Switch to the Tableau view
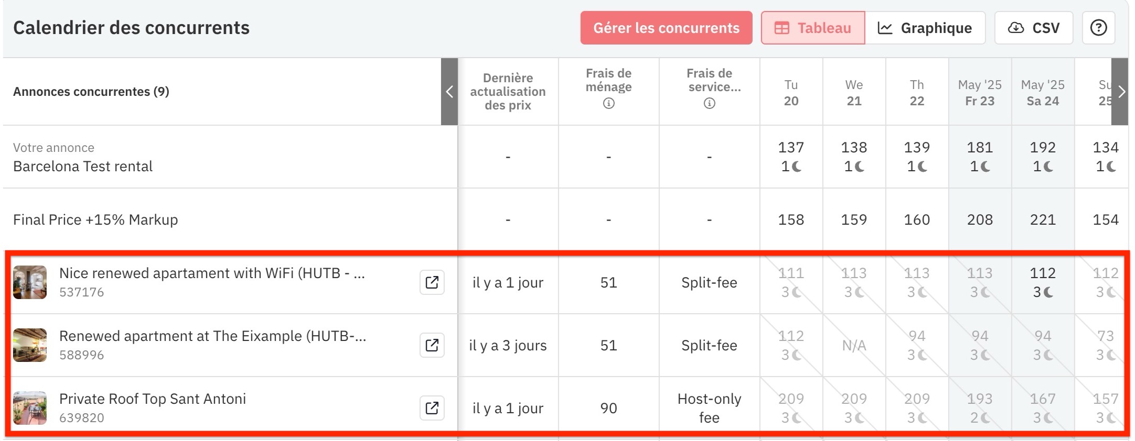Viewport: 1135px width, 441px height. click(x=813, y=28)
